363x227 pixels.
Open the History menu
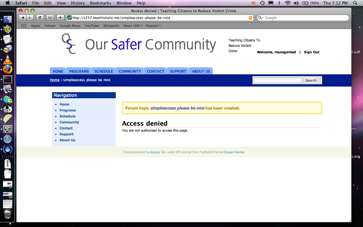[77, 3]
